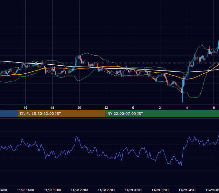
Task: Click the oscillator lowest trough before 04:00
Action: pyautogui.click(x=181, y=165)
